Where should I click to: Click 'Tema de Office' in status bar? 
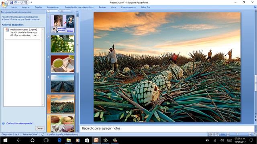(x=30, y=134)
